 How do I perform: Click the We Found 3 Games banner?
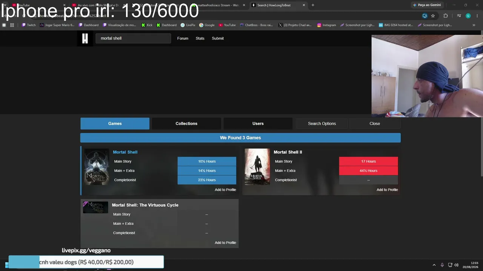click(x=240, y=138)
